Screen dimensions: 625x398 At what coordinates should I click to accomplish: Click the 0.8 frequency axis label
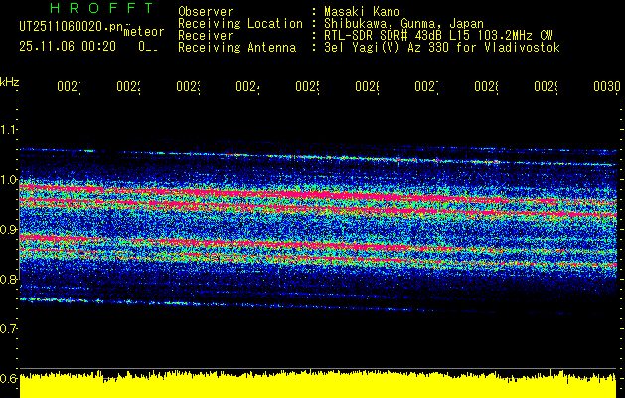pyautogui.click(x=8, y=279)
